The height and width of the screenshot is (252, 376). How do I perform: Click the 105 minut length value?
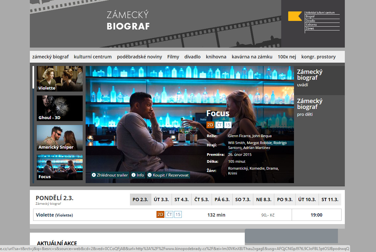click(x=237, y=162)
